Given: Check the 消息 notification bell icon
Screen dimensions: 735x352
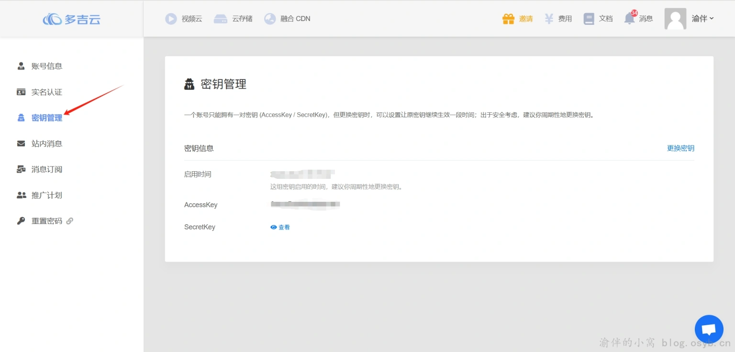Looking at the screenshot, I should click(x=629, y=19).
